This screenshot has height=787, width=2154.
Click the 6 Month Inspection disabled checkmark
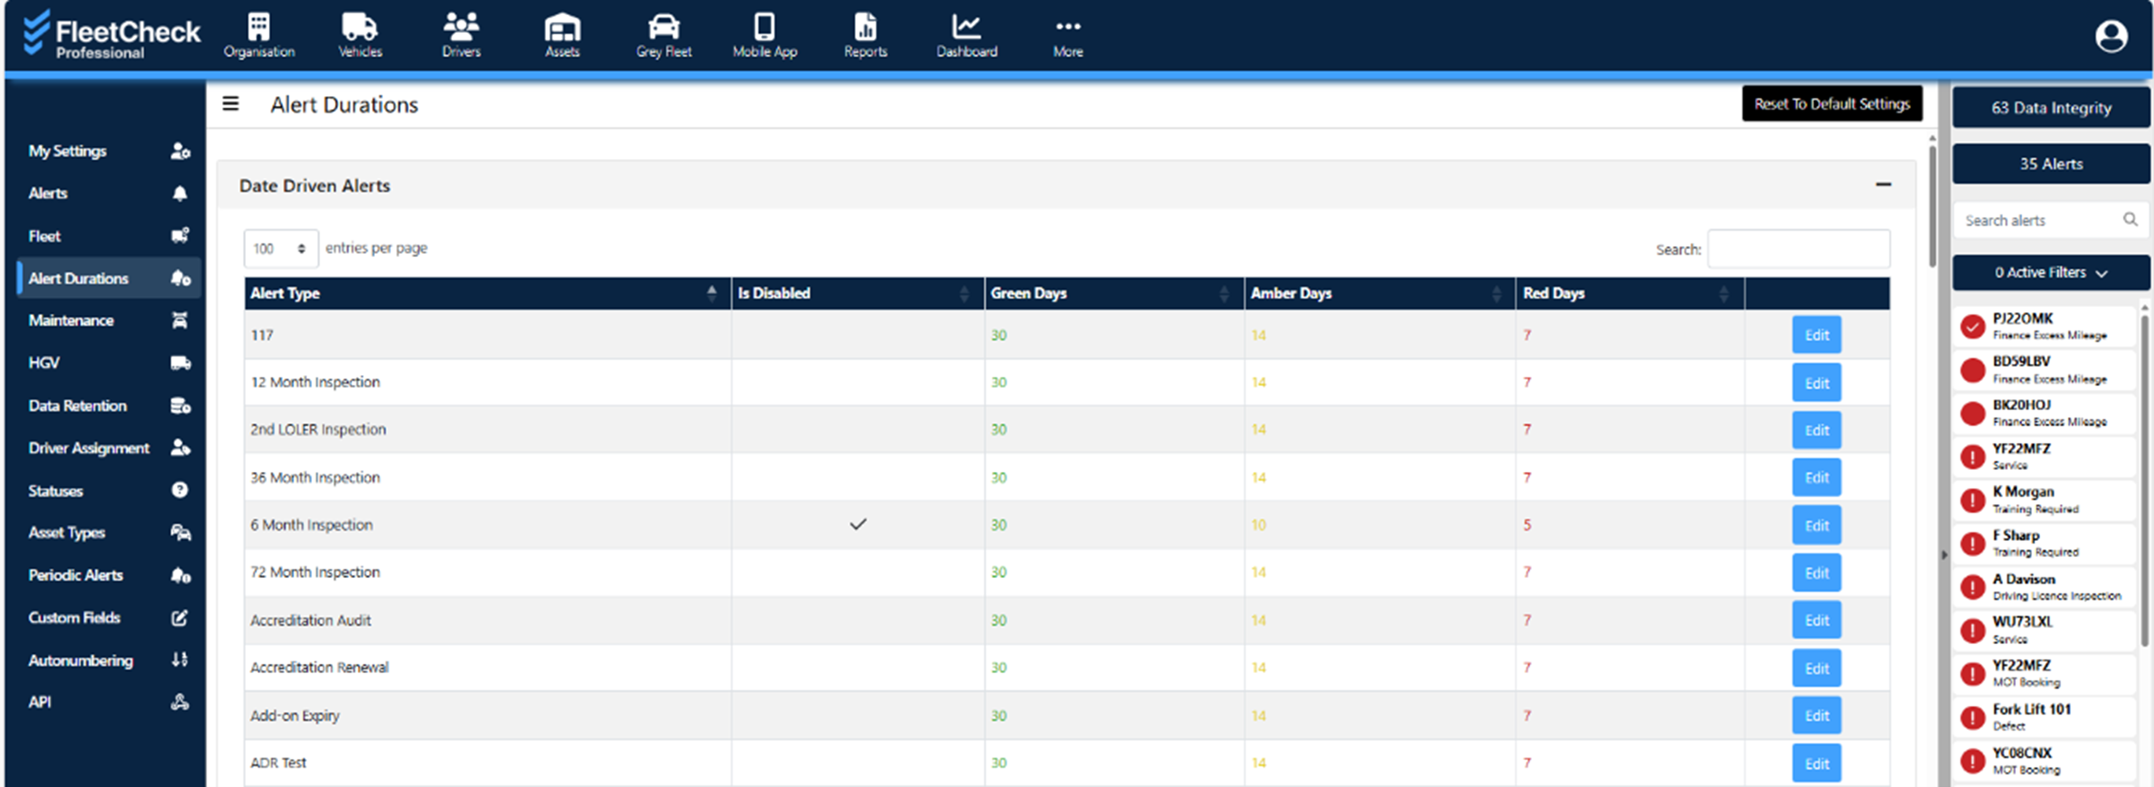(x=858, y=525)
